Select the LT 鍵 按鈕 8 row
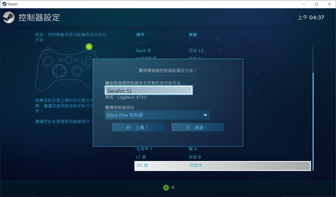Viewport: 336px width, 197px height. [x=222, y=157]
